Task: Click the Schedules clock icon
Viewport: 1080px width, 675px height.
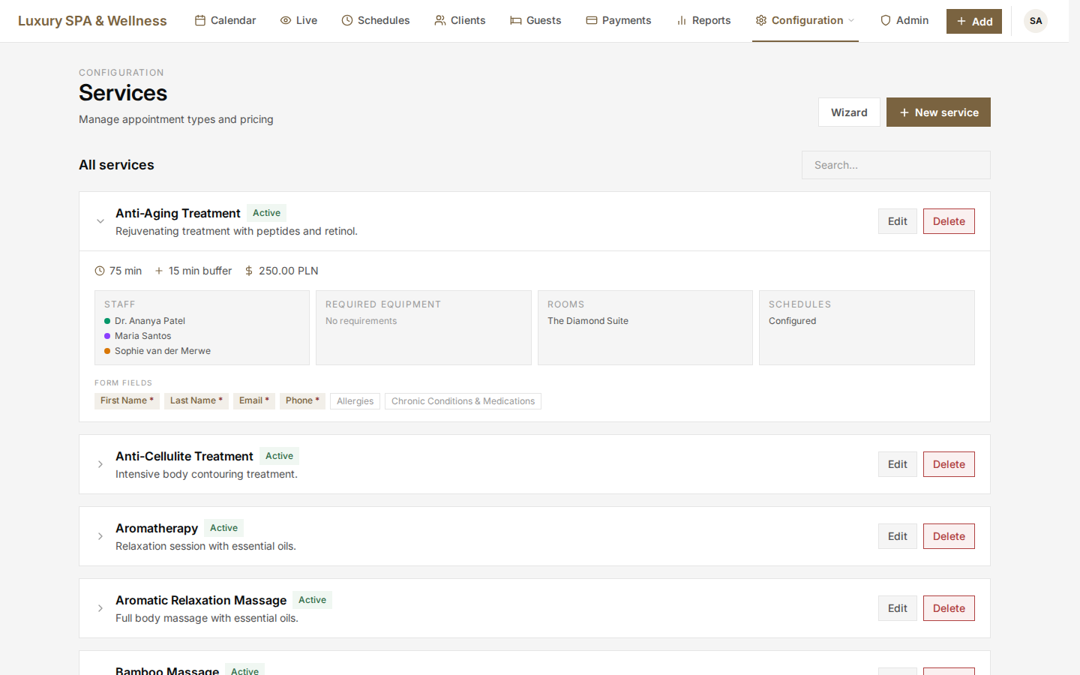Action: tap(346, 20)
